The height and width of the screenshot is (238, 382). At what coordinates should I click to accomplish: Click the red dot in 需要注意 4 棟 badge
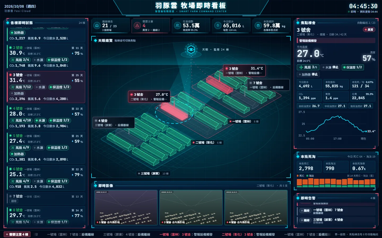point(7,234)
